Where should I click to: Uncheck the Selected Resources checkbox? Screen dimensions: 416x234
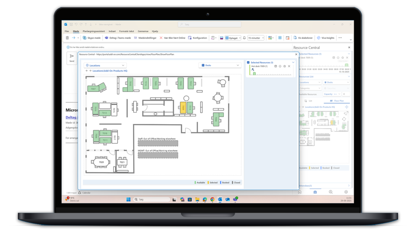(248, 63)
